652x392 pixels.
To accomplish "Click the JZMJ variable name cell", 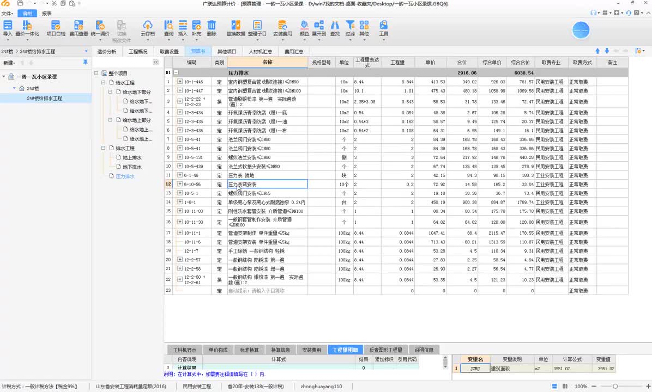I will 475,369.
